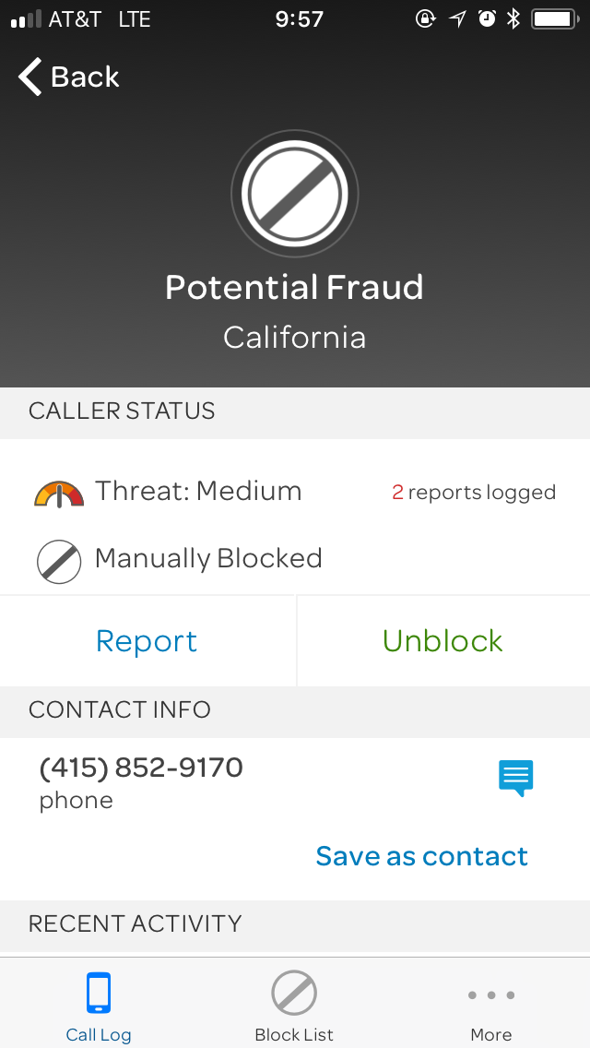Tap the Back chevron arrow
The height and width of the screenshot is (1048, 590).
coord(30,77)
